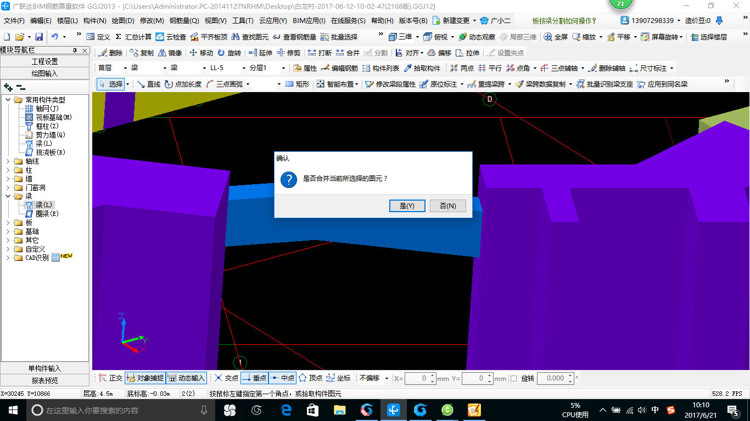Select the 修剪 trim tool

288,53
